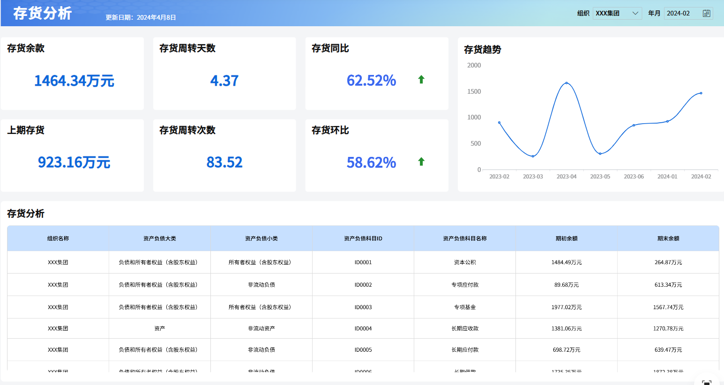Image resolution: width=724 pixels, height=385 pixels.
Task: Click the 1977.02万元 opening balance cell
Action: pos(567,307)
